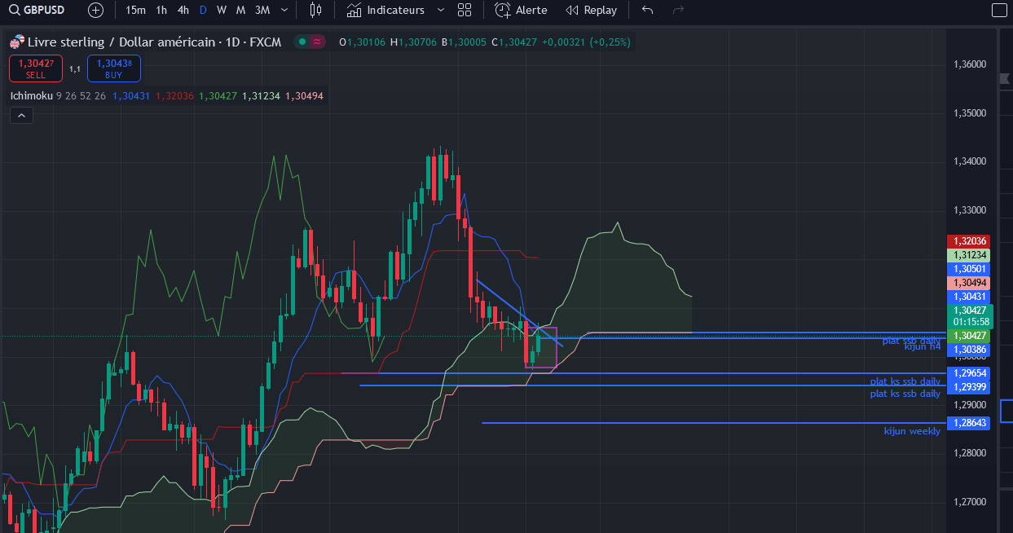Open the candlestick chart type selector
Screen dimensions: 1013x533
tap(316, 10)
